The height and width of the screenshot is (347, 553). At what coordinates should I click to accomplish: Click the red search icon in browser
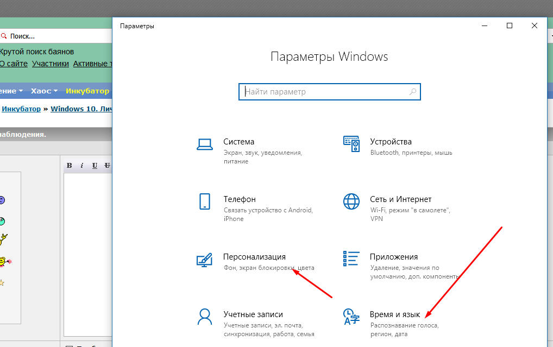tap(3, 36)
